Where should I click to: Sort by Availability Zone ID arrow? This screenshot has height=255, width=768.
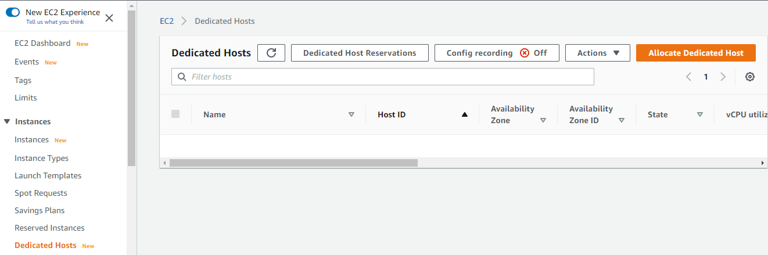(x=622, y=120)
